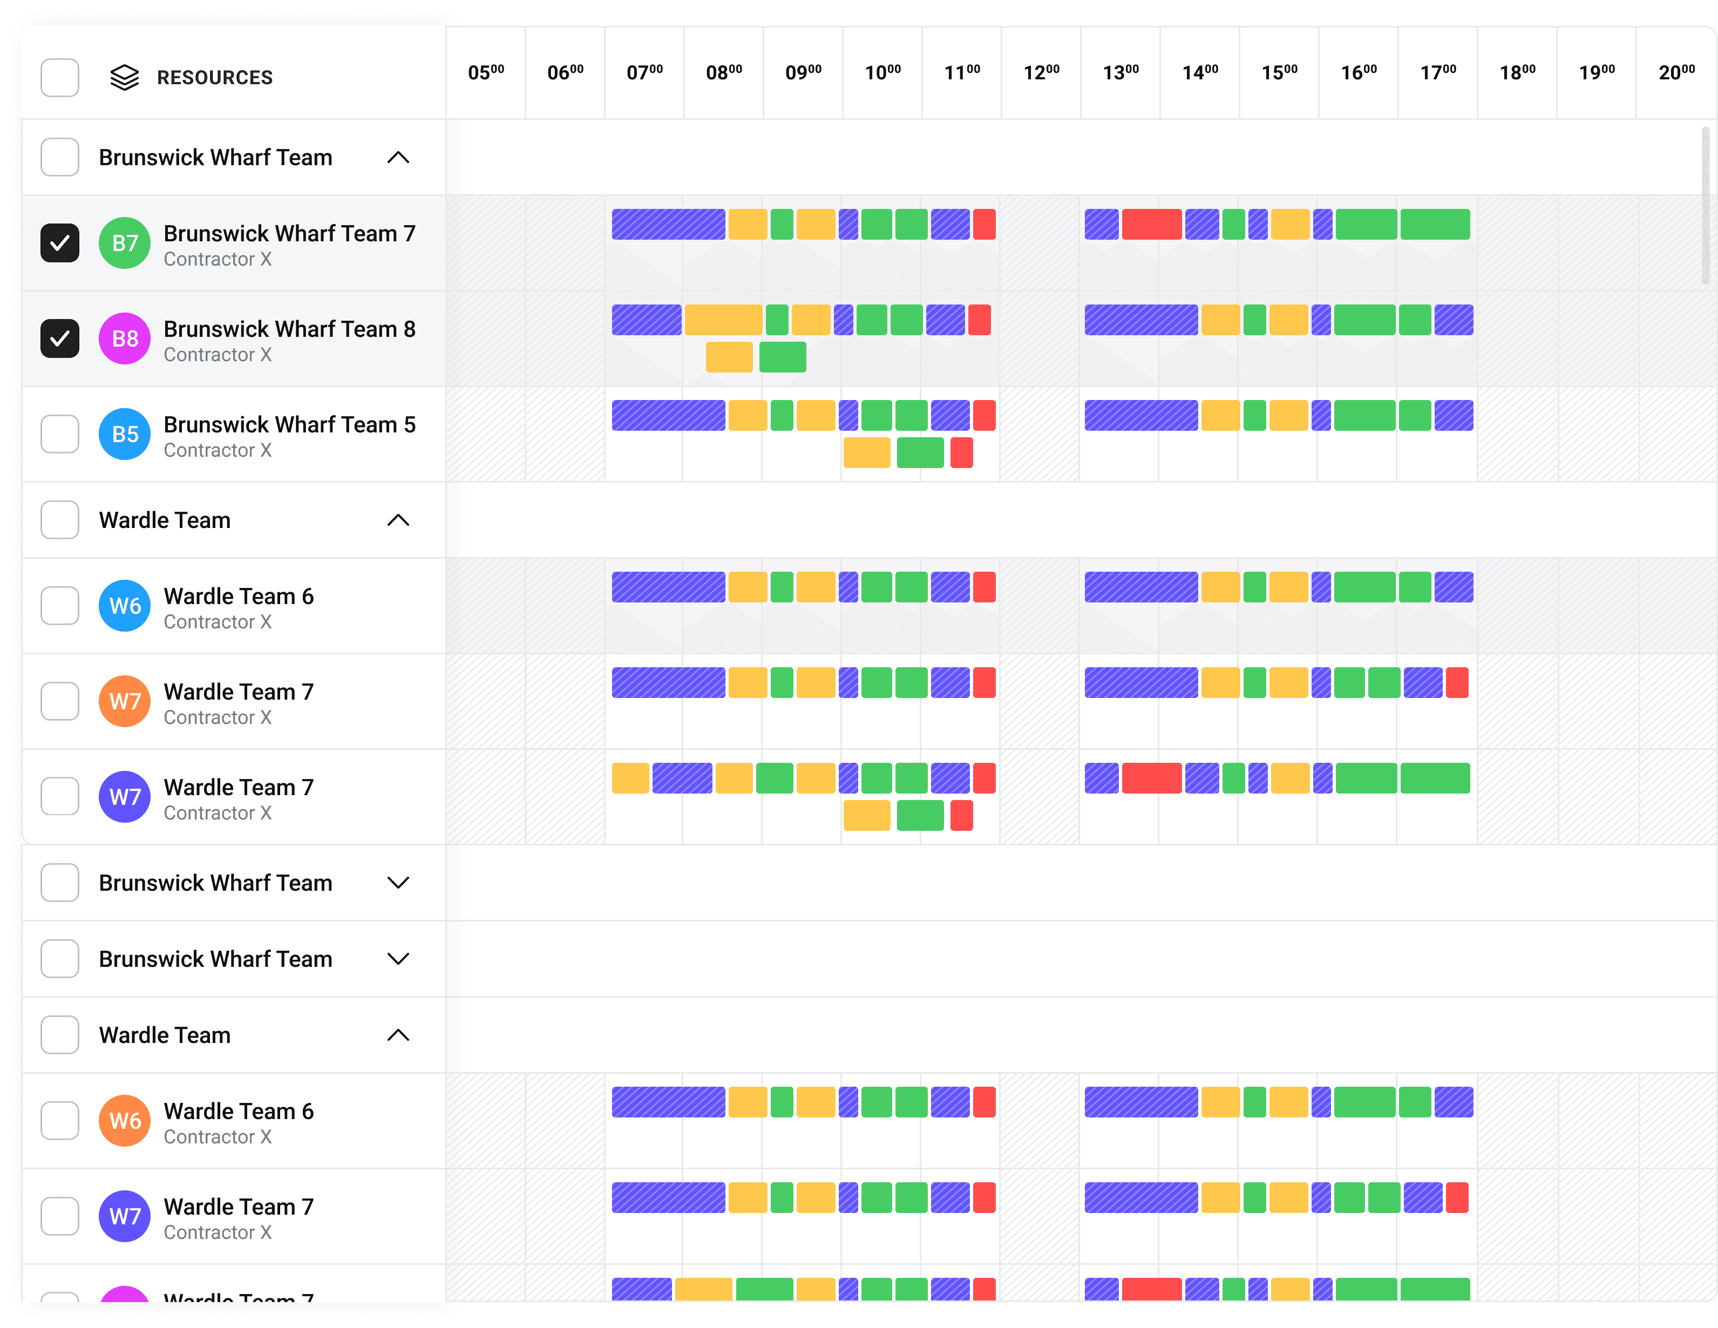Select the 12:00 time column header
Screen dimensions: 1718x1328
tap(1042, 72)
